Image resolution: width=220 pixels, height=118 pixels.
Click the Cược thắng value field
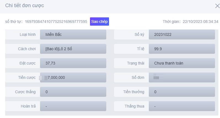pyautogui.click(x=73, y=92)
